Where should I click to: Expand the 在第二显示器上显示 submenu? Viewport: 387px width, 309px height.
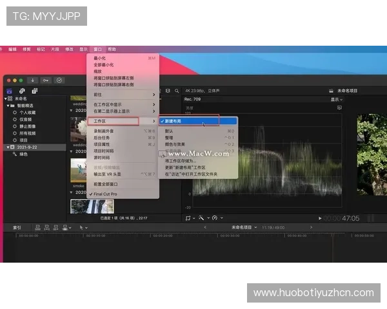pos(123,111)
